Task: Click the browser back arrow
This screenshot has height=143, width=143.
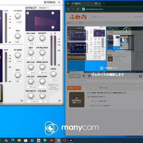Action: click(x=68, y=9)
